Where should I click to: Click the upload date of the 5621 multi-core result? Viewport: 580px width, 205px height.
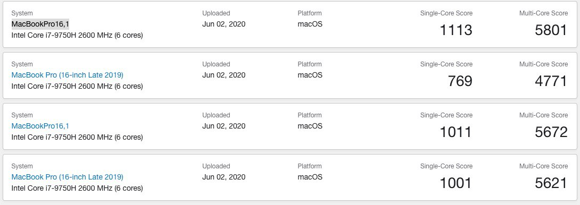(224, 177)
